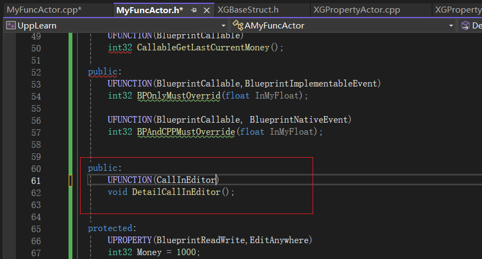Image resolution: width=482 pixels, height=259 pixels.
Task: Click the BPAndCPPMustOverride function name
Action: pyautogui.click(x=186, y=132)
